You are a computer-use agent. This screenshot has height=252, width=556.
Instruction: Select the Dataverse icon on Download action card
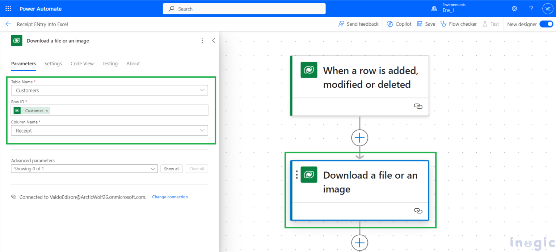(308, 175)
